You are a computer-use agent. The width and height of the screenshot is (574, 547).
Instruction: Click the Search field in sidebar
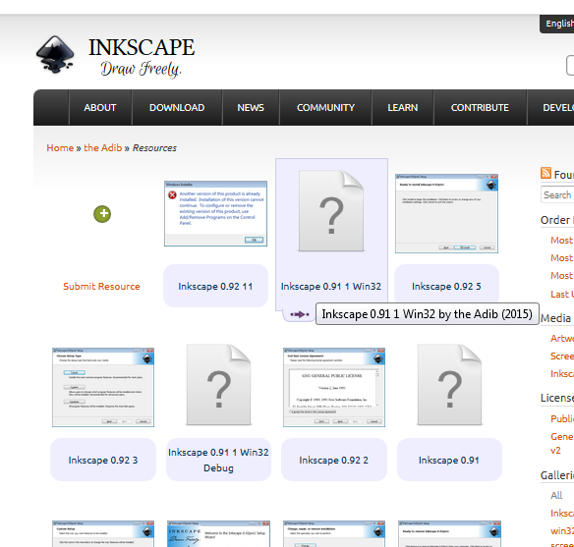coord(557,194)
